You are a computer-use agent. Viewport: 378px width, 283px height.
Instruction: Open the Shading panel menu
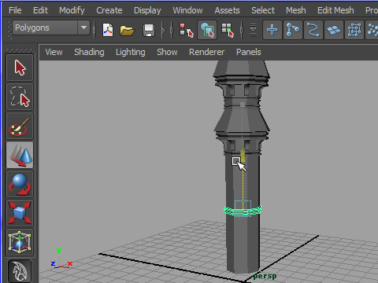click(x=89, y=52)
